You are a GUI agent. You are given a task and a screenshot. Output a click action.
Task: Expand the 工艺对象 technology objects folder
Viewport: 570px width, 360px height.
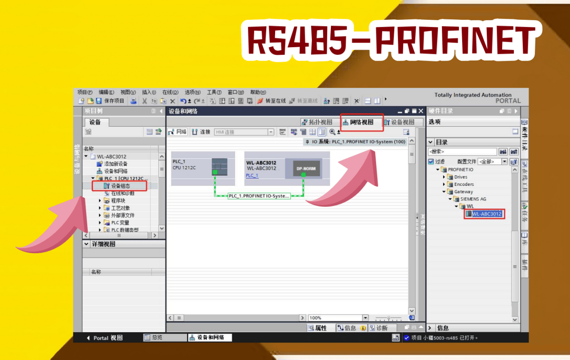point(100,208)
